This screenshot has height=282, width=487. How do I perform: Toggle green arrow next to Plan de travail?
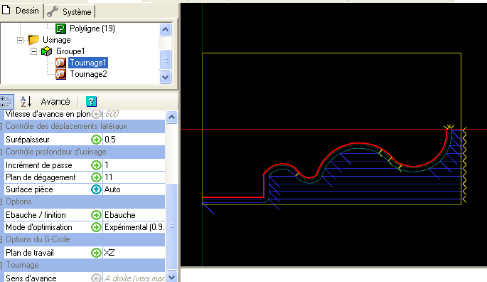pos(96,253)
